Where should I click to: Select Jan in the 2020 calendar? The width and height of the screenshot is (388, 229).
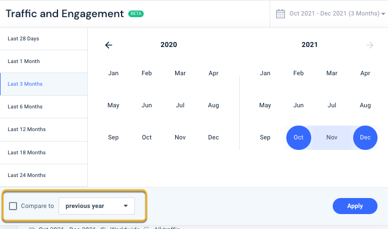[x=113, y=73]
